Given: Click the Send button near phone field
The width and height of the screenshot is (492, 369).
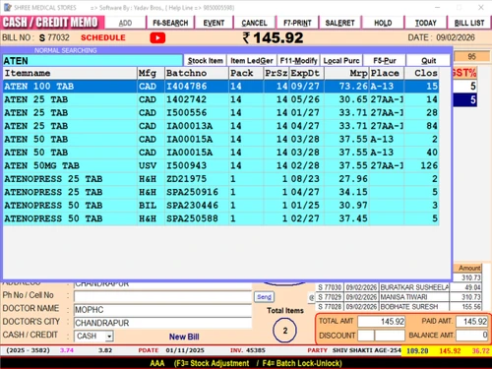Looking at the screenshot, I should [264, 297].
